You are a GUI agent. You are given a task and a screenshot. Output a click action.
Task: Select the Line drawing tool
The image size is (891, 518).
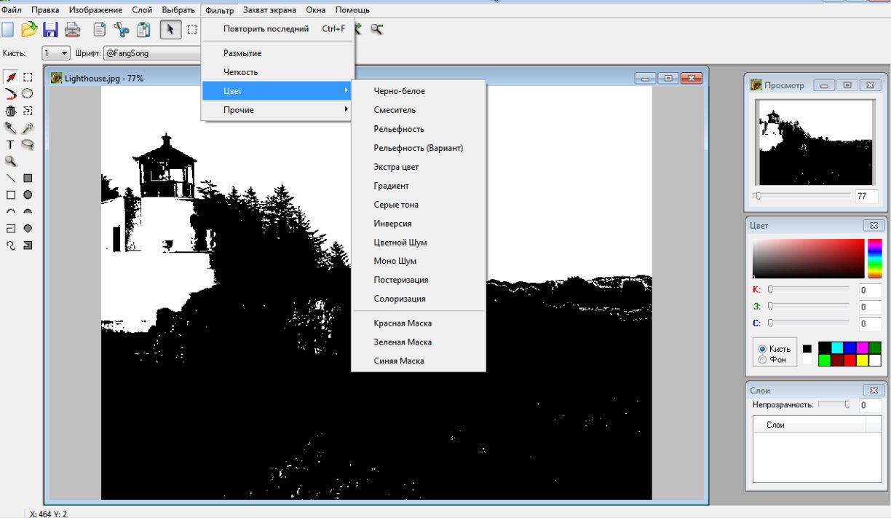pos(10,178)
